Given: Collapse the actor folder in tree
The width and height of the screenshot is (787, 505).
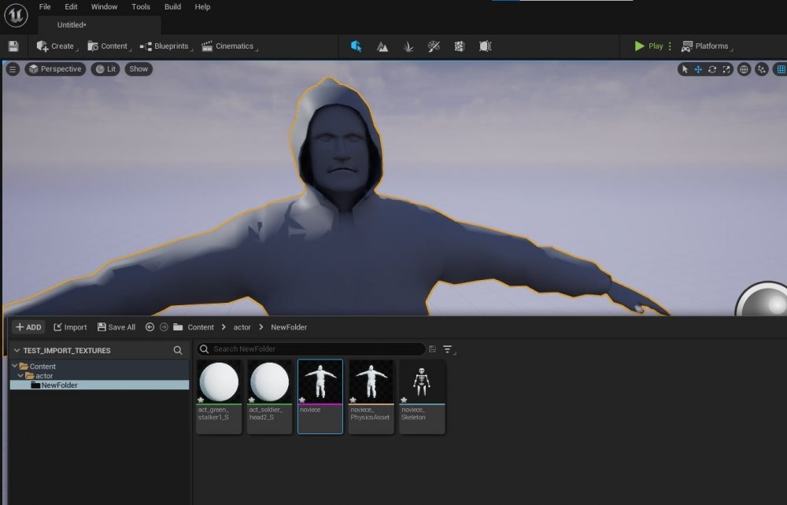Looking at the screenshot, I should 21,376.
